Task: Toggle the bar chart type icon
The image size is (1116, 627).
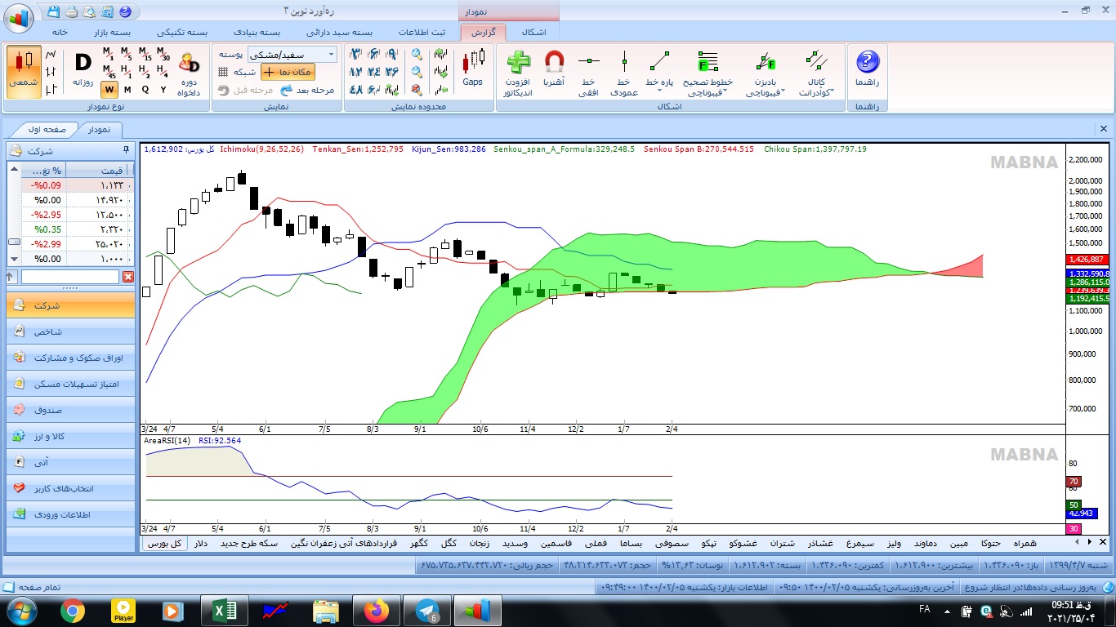Action: click(51, 72)
